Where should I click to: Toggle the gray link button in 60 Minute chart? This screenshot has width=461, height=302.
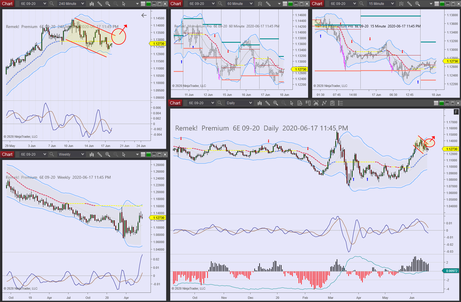[285, 4]
